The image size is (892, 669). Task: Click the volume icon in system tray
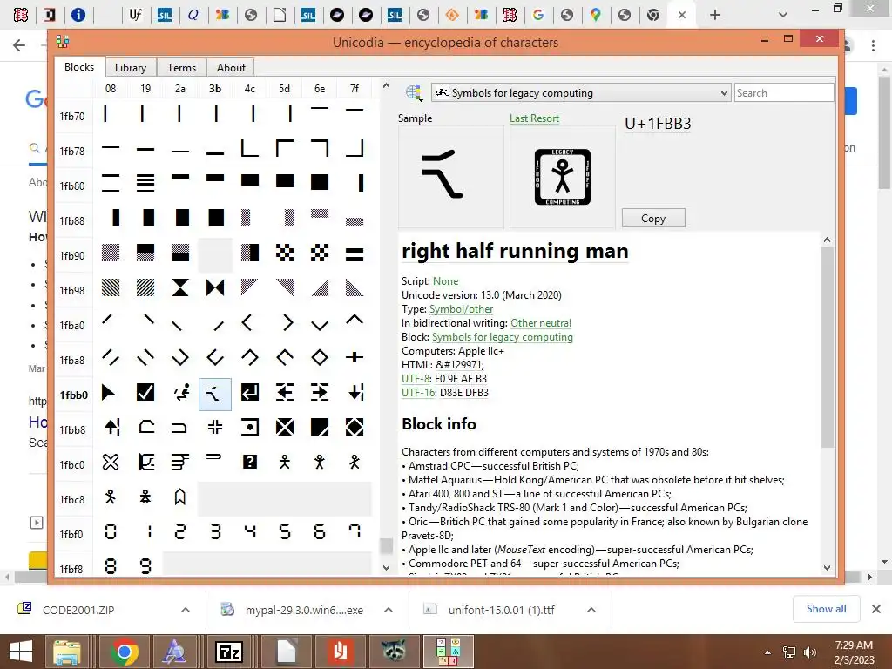tap(810, 652)
